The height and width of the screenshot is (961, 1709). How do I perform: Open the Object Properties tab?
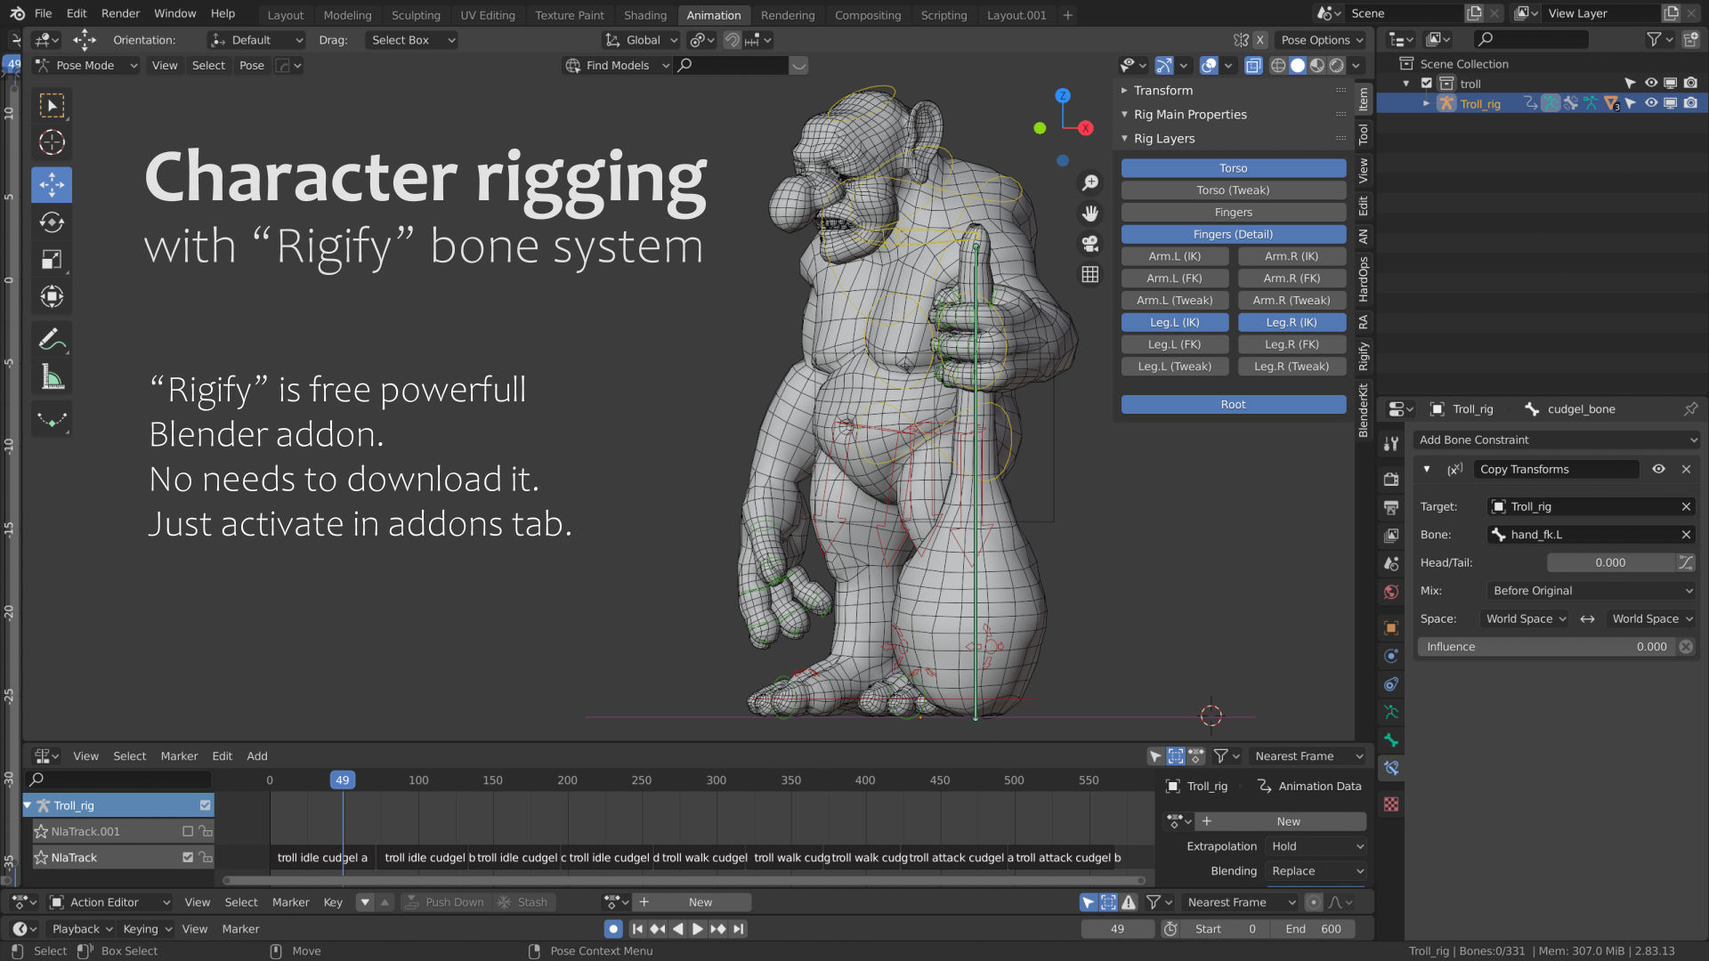point(1390,627)
